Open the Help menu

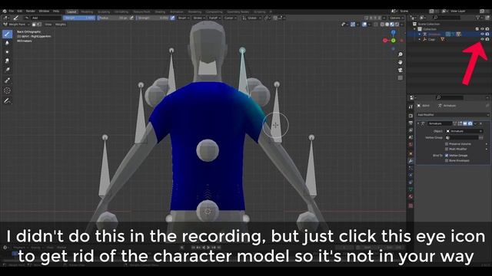click(x=56, y=11)
